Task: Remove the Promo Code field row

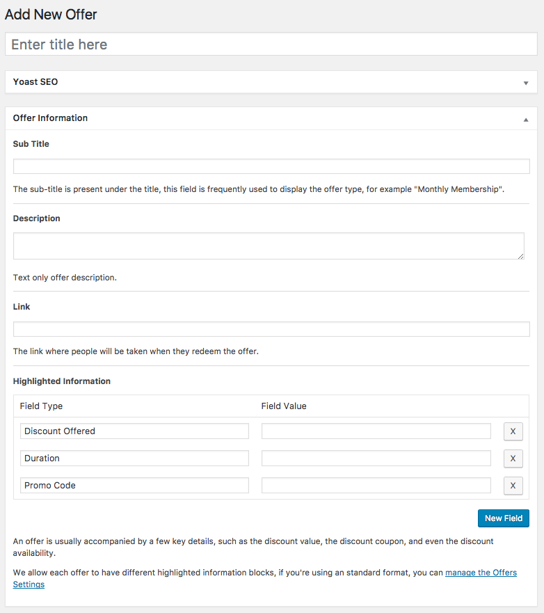Action: (x=513, y=486)
